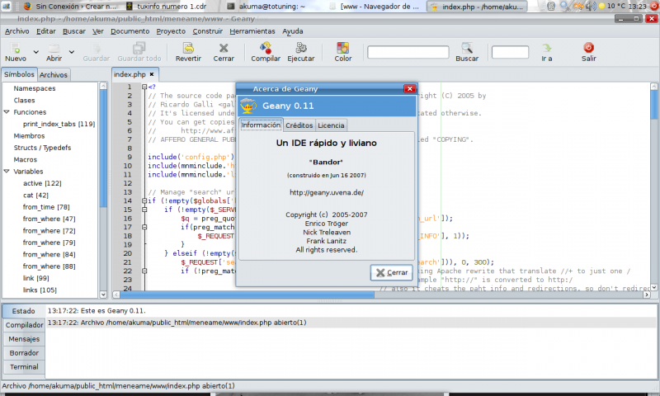Viewport: 660px width, 396px height.
Task: Click the Ejecutar toolbar icon
Action: pyautogui.click(x=301, y=52)
